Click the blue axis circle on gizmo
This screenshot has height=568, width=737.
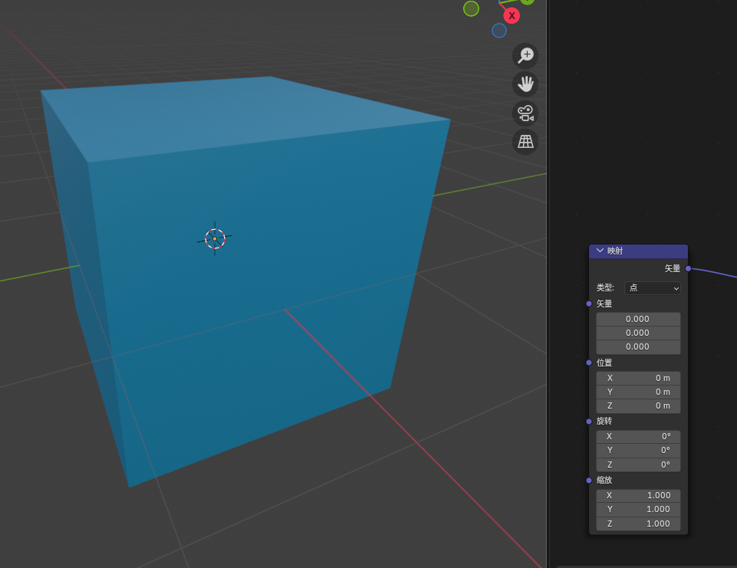tap(499, 31)
